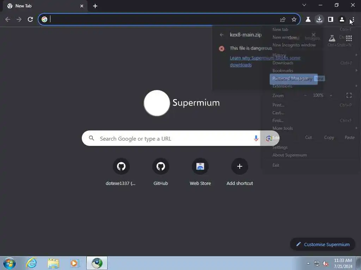Click the muted volume tray icon

[325, 263]
